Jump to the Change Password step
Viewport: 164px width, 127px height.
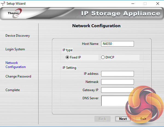18,76
